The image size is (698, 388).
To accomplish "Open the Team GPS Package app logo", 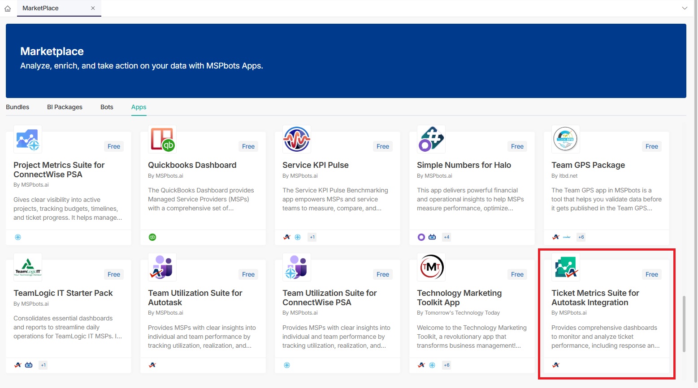I will (565, 139).
